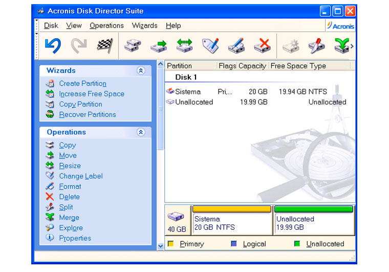Click the yellow Primary legend swatch
The height and width of the screenshot is (272, 389).
[170, 244]
